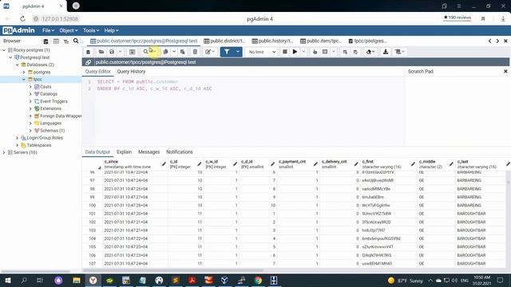511x287 pixels.
Task: Click Browser panel filtered rows icon
Action: pos(66,41)
